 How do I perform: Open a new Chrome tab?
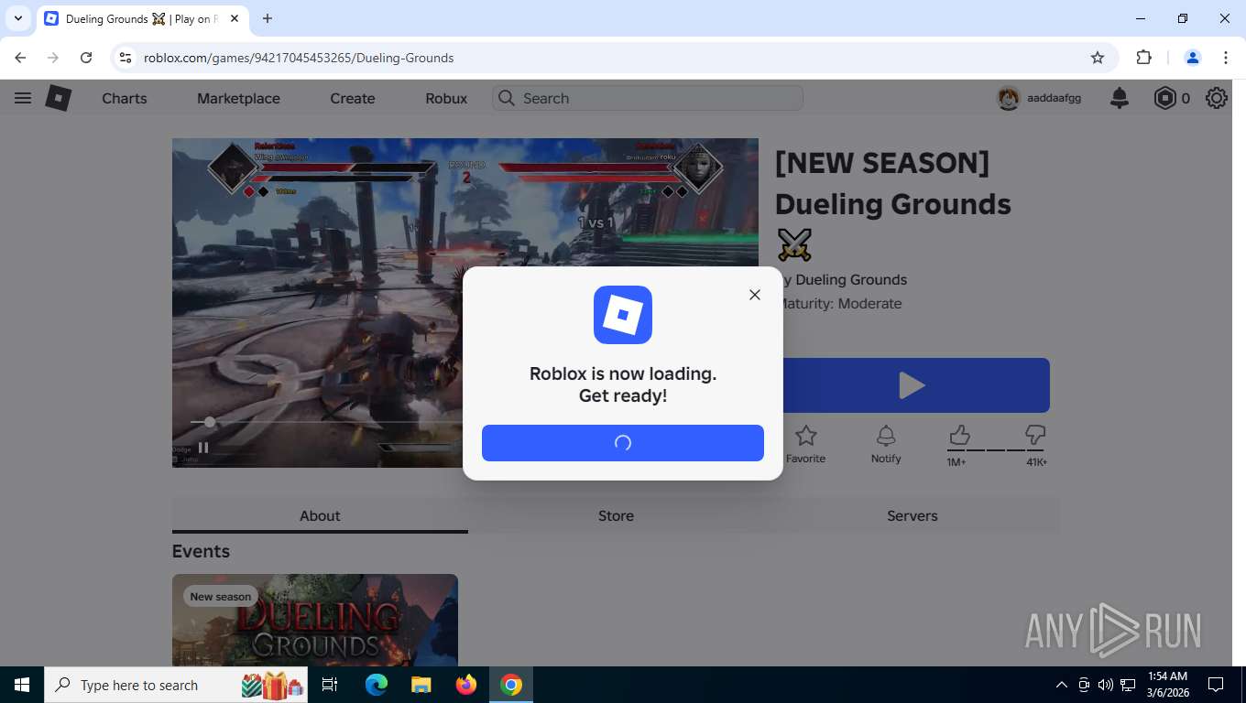click(x=268, y=18)
